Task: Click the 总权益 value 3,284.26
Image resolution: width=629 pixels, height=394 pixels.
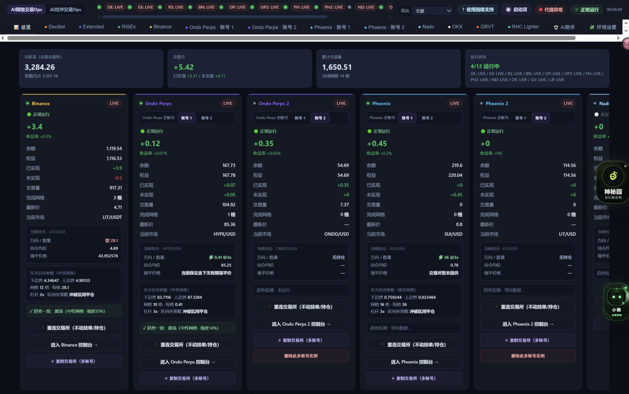Action: [40, 67]
